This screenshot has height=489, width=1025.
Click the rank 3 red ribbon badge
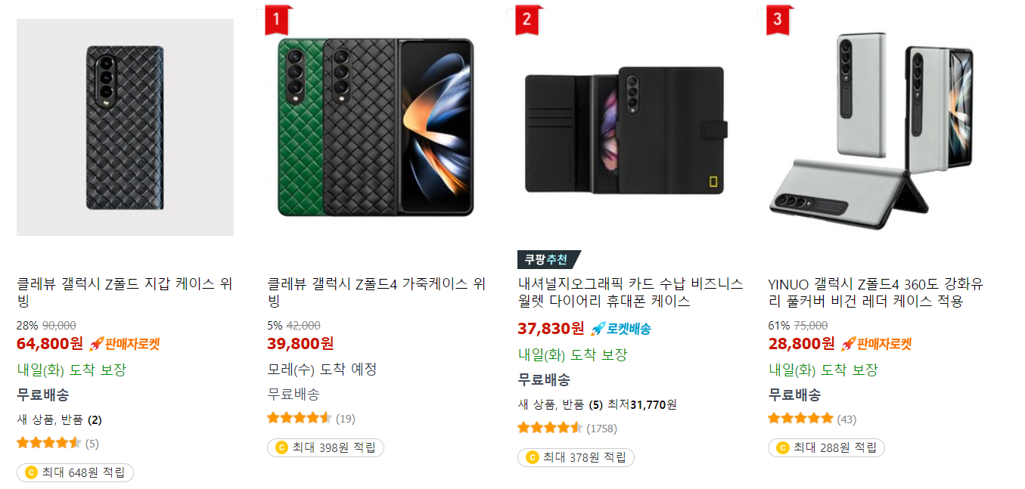tap(778, 20)
